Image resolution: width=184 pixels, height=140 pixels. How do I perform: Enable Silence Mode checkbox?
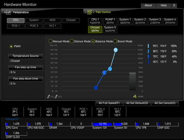[72, 41]
